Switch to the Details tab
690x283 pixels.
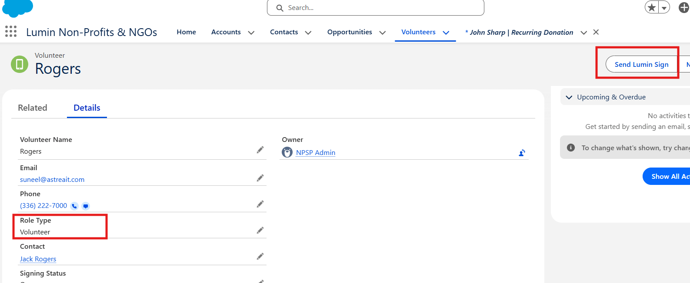click(87, 108)
